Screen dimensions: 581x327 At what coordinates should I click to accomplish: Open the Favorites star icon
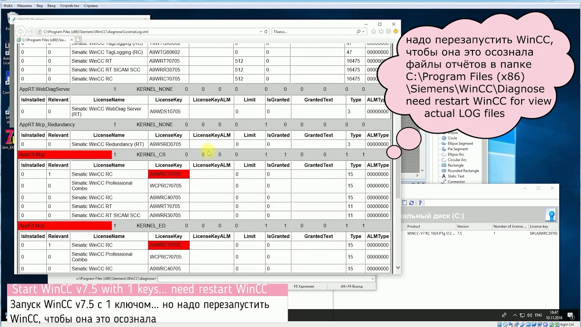381,32
